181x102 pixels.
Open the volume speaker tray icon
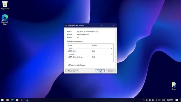coord(160,100)
